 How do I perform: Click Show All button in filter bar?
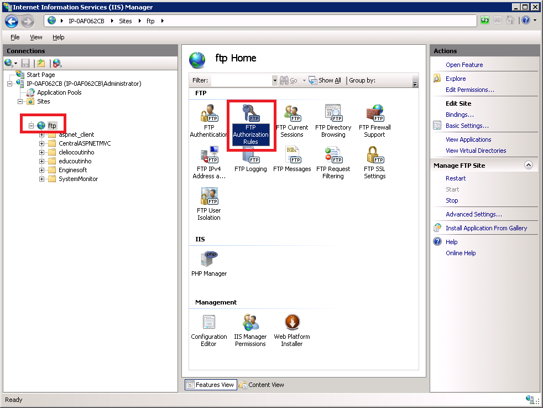[x=325, y=80]
